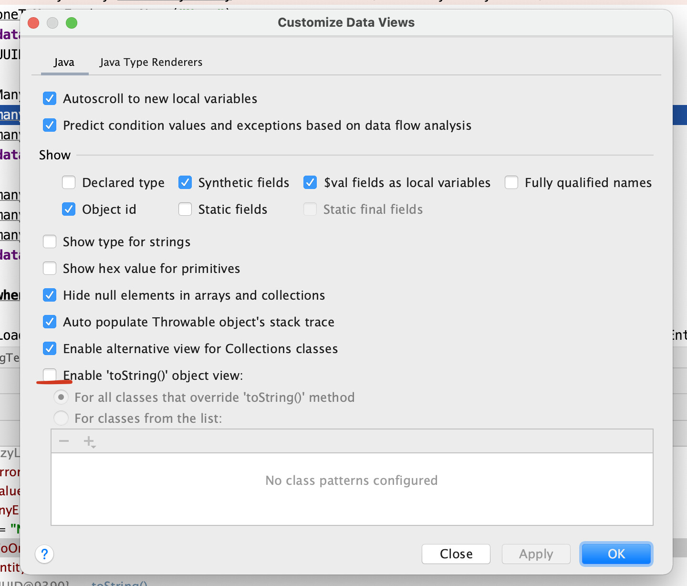The image size is (687, 586).
Task: Click the add class pattern plus icon
Action: [89, 442]
